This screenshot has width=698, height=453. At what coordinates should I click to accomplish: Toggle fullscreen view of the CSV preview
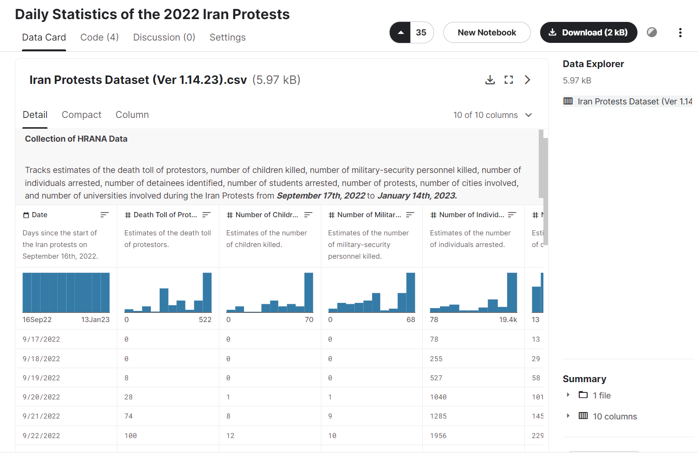[508, 80]
